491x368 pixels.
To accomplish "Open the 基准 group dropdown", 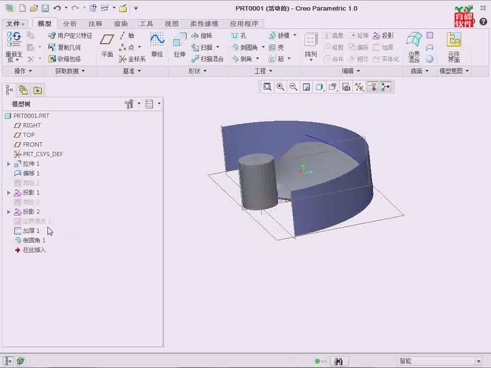I will [132, 71].
